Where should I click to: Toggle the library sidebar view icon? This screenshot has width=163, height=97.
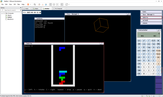pos(51,4)
